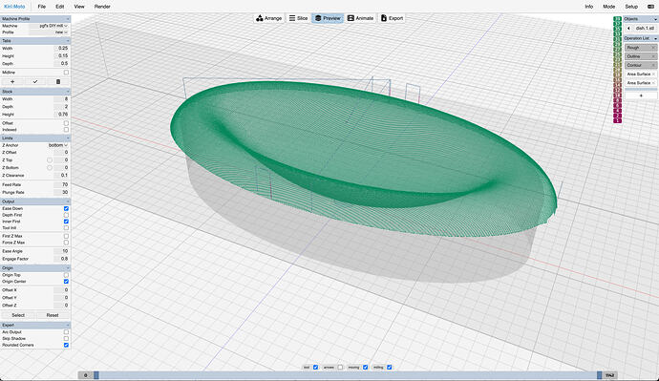Add a new operation with plus button
Screen dimensions: 659x381
click(x=641, y=95)
